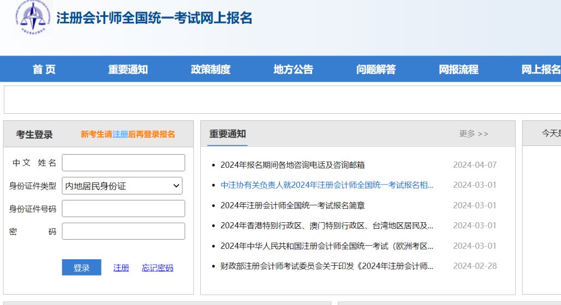The image size is (561, 305).
Task: Click 注册 link in the orange notice text
Action: point(120,135)
